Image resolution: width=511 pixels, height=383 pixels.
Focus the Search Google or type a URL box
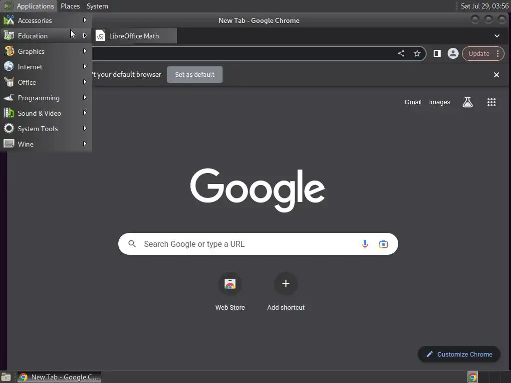coord(258,244)
